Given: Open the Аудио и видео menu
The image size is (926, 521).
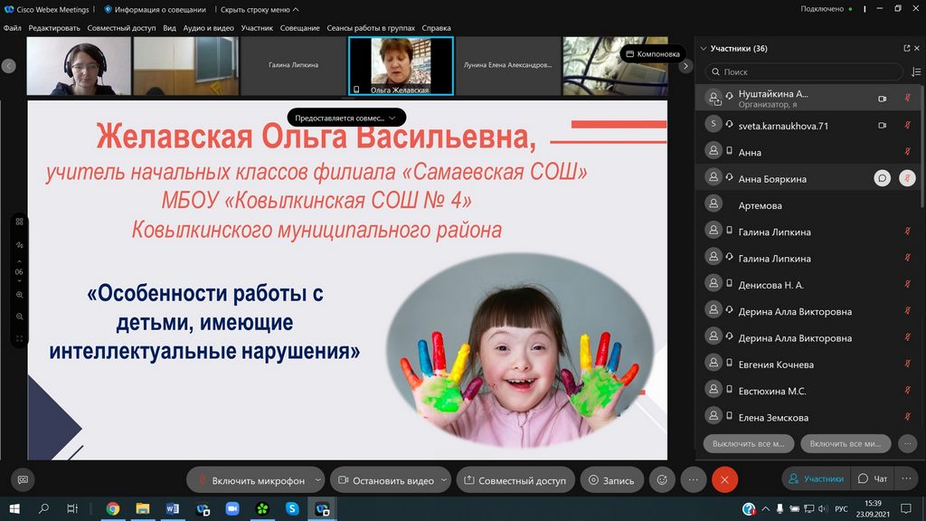Looking at the screenshot, I should pos(208,28).
